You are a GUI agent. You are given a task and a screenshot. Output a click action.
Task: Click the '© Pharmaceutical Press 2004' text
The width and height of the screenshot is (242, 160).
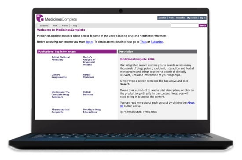click(x=138, y=112)
